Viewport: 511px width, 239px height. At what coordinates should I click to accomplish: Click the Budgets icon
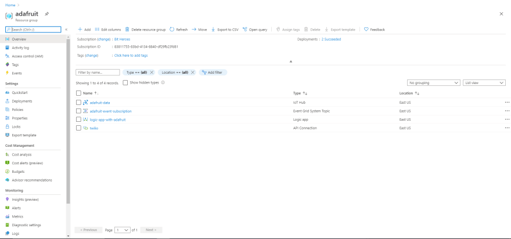pyautogui.click(x=7, y=171)
